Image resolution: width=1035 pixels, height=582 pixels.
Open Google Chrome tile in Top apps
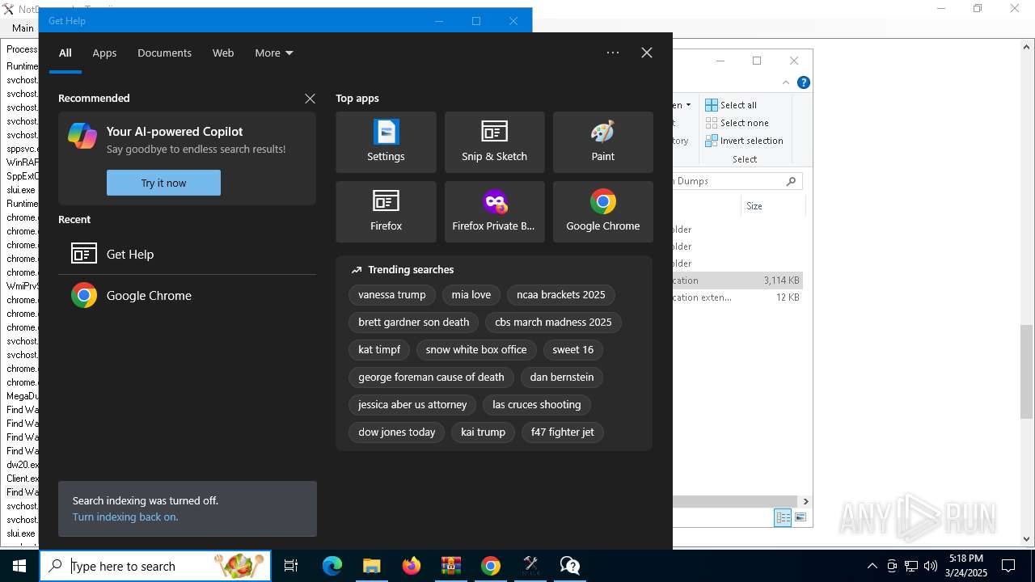(602, 212)
